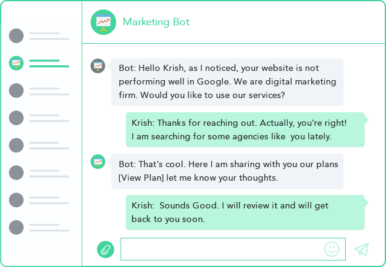Screen dimensions: 386x267
Task: Click the Marketing Bot header title
Action: tap(156, 22)
